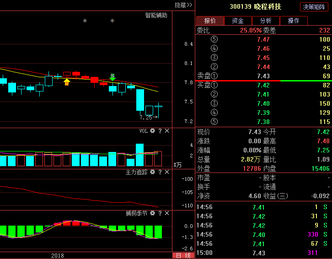Open the 分析 tab
Image resolution: width=332 pixels, height=259 pixels.
point(266,21)
